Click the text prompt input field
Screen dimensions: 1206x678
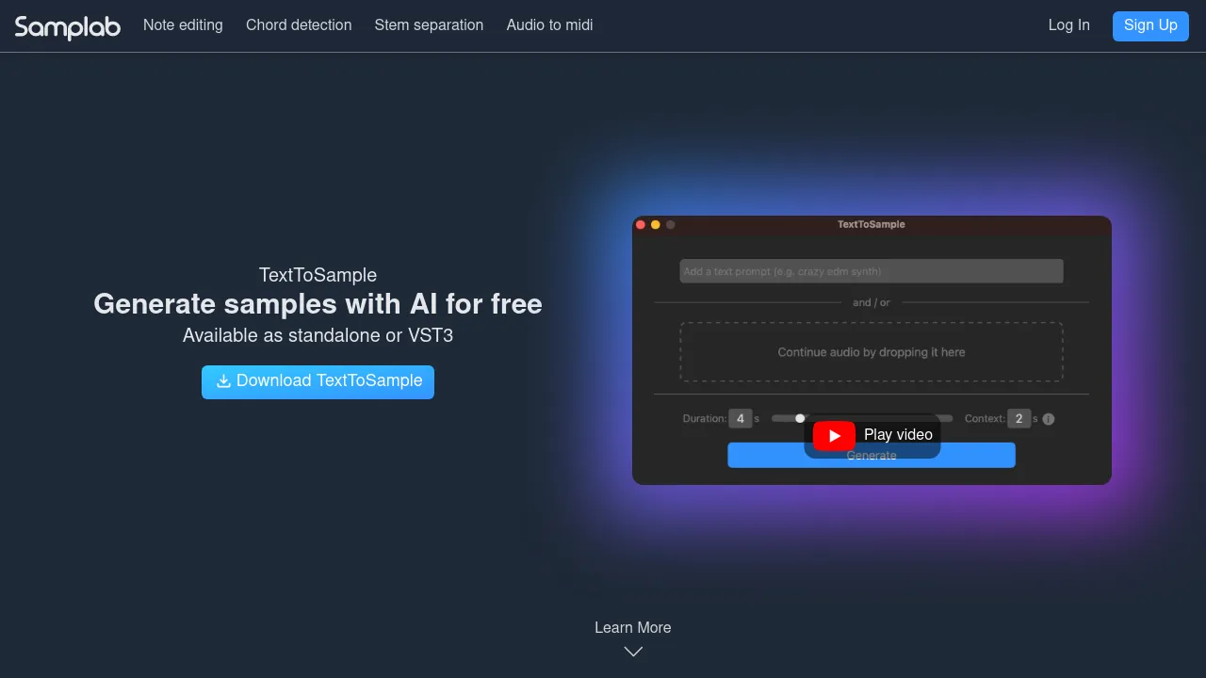click(871, 270)
